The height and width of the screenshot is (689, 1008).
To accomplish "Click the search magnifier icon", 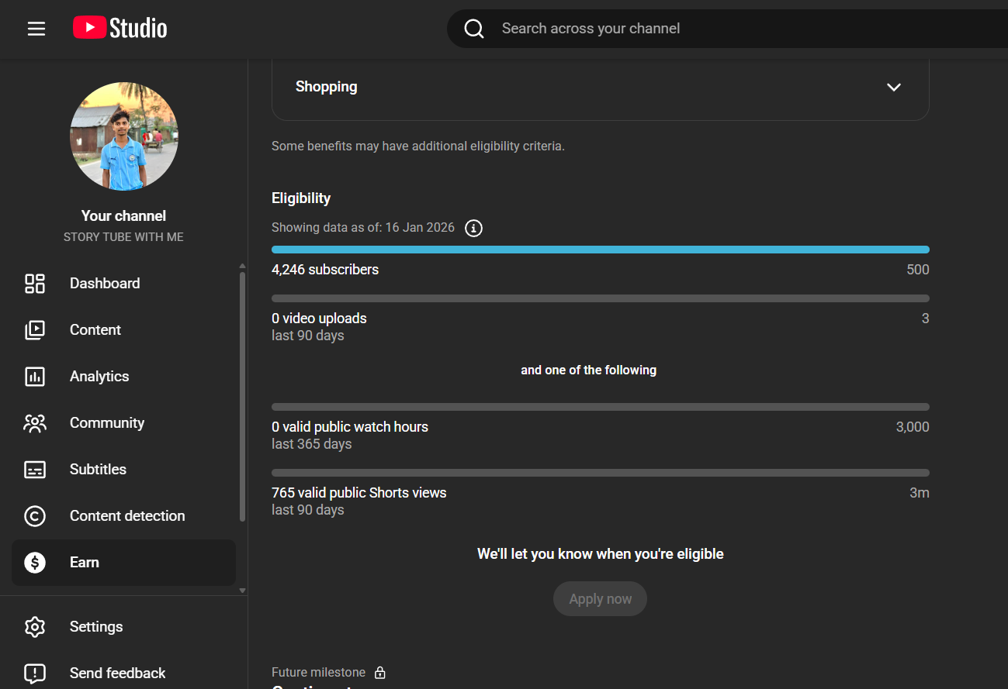I will [x=474, y=29].
